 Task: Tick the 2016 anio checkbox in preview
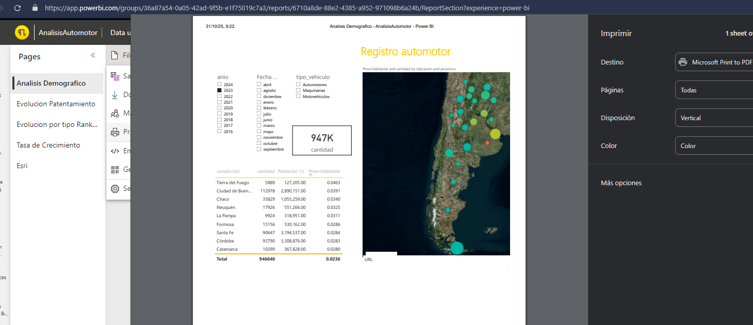coord(219,132)
